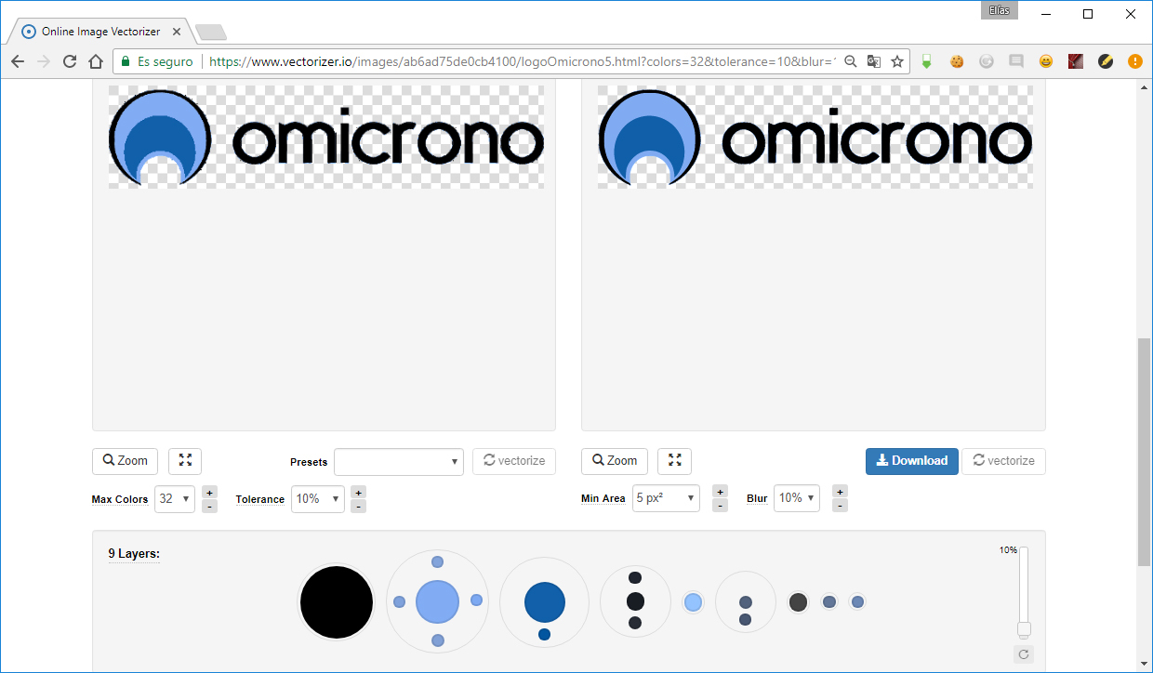Click the browser Forward arrow
Image resolution: width=1153 pixels, height=673 pixels.
point(43,61)
